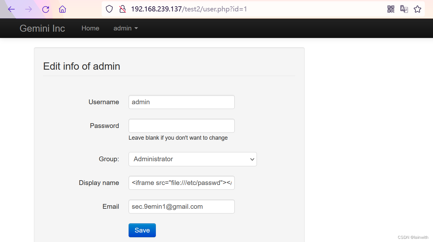Image resolution: width=433 pixels, height=242 pixels.
Task: Click the translate page icon
Action: pos(404,9)
